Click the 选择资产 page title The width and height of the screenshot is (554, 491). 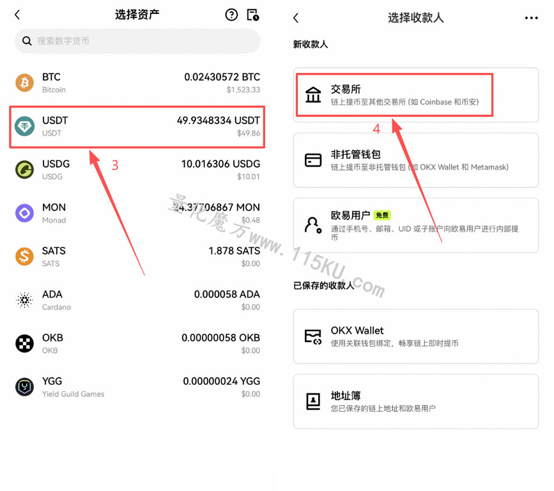tap(137, 15)
